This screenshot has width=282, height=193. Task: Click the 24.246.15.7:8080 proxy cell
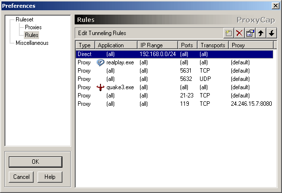coord(251,104)
